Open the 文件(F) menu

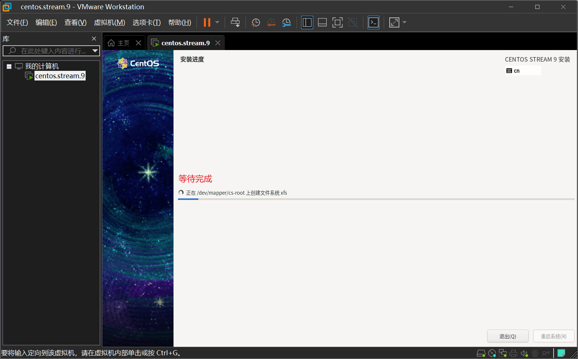tap(17, 22)
